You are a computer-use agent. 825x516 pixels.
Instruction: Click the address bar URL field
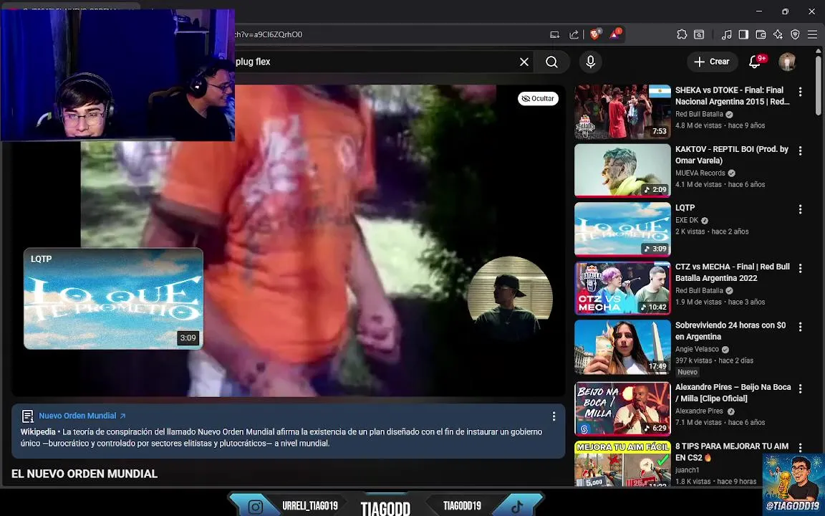tap(390, 34)
